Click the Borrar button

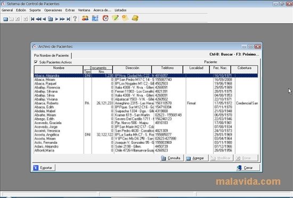[x=246, y=158]
